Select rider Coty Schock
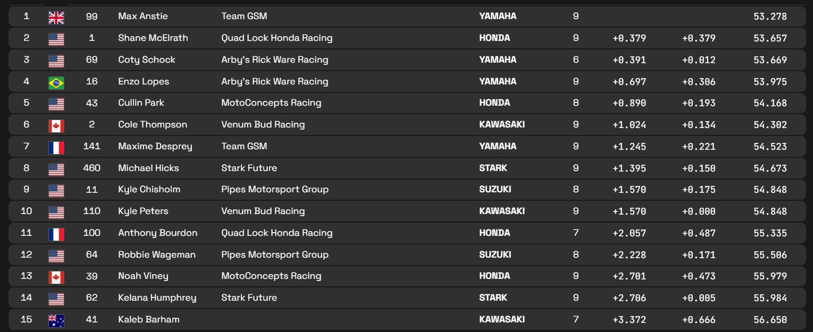This screenshot has height=332, width=813. (147, 59)
